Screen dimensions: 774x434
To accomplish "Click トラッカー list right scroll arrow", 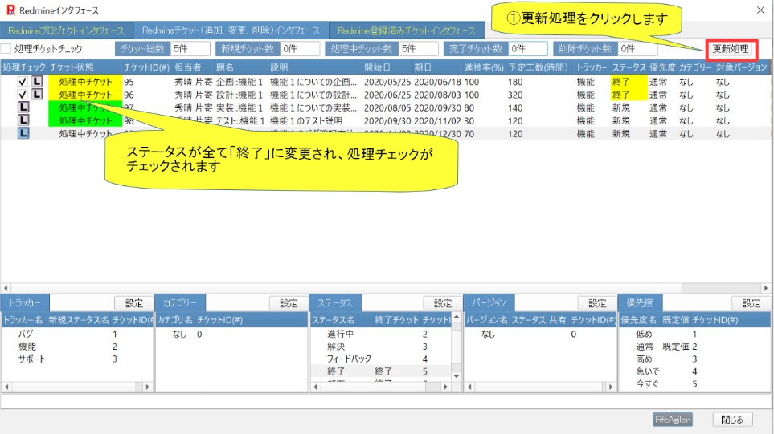I will click(147, 387).
